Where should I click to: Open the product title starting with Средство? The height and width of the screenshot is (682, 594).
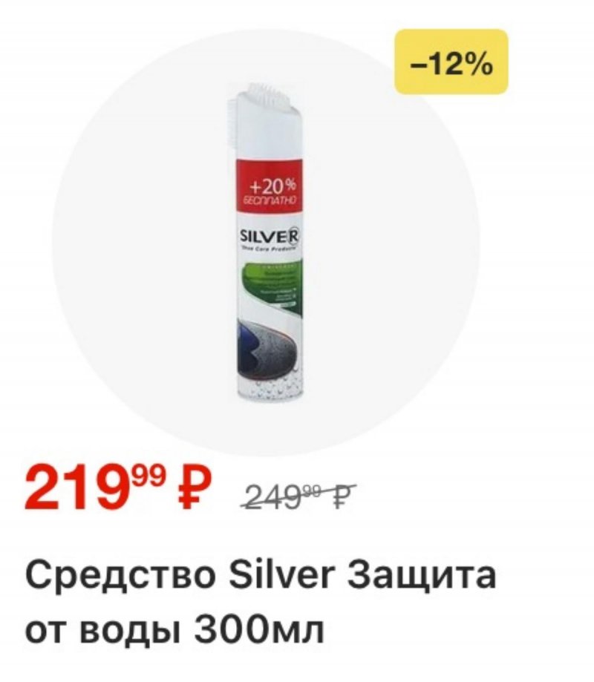point(261,602)
